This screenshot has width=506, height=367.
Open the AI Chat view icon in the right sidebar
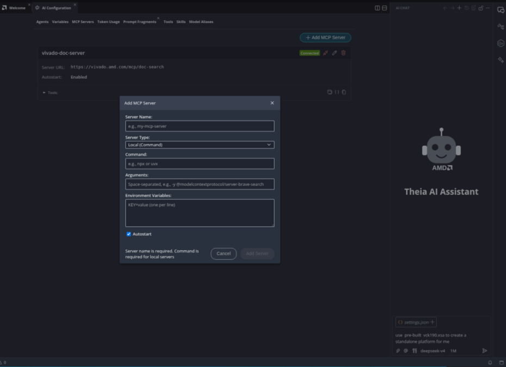pyautogui.click(x=501, y=10)
